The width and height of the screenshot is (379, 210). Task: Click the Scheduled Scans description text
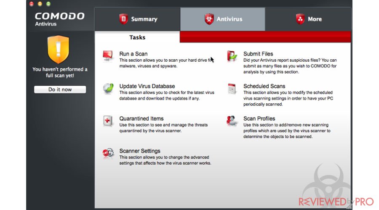coord(288,98)
